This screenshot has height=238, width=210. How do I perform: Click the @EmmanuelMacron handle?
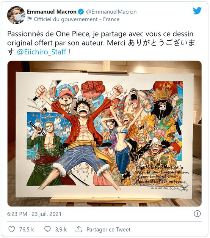click(x=111, y=12)
